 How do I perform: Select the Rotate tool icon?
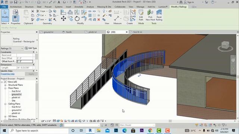pyautogui.click(x=77, y=19)
